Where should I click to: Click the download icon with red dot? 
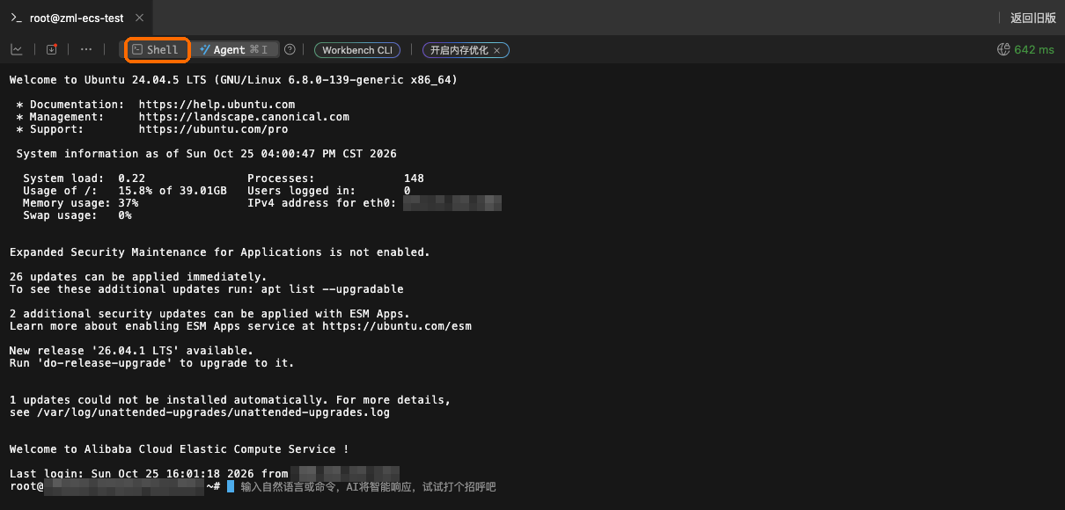51,50
